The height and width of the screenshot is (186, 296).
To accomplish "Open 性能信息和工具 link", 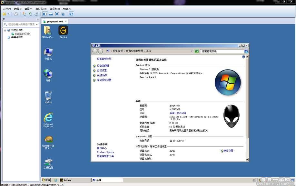I will point(105,156).
